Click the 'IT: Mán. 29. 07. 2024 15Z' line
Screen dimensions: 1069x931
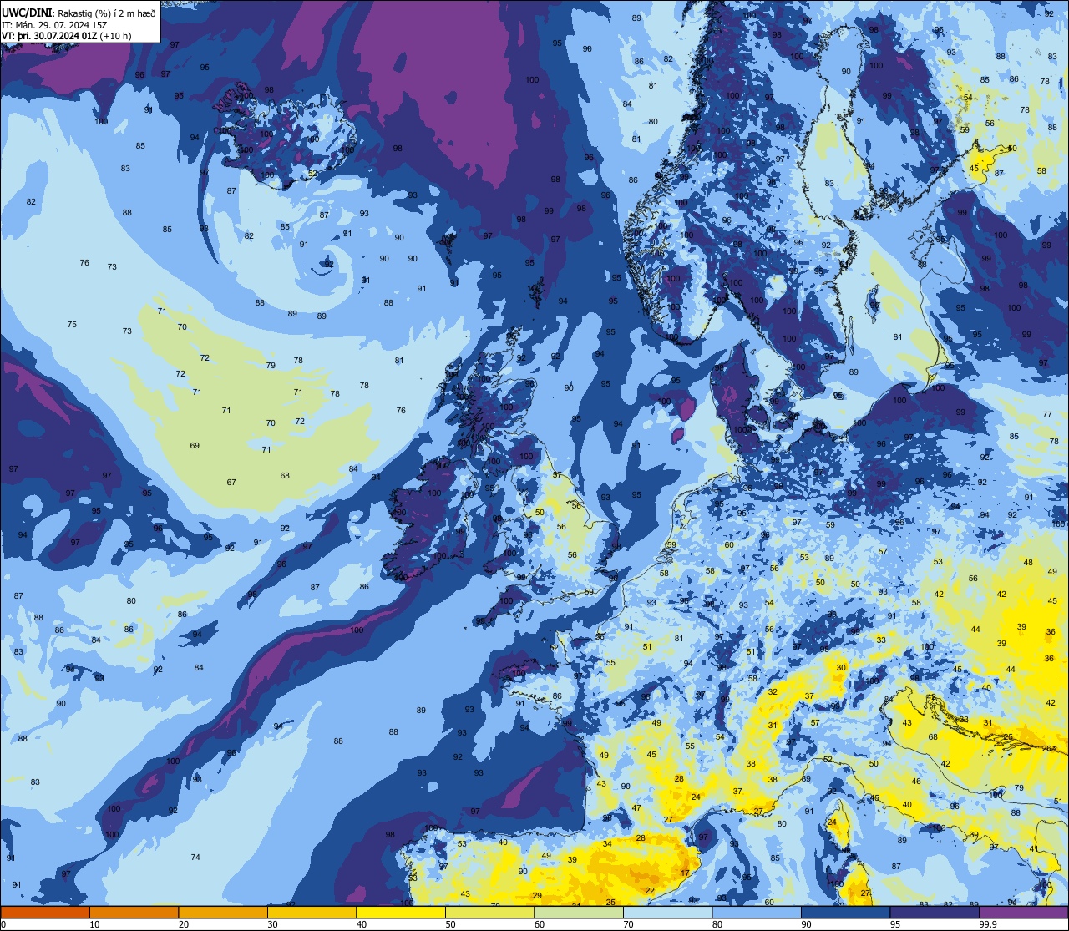point(54,25)
